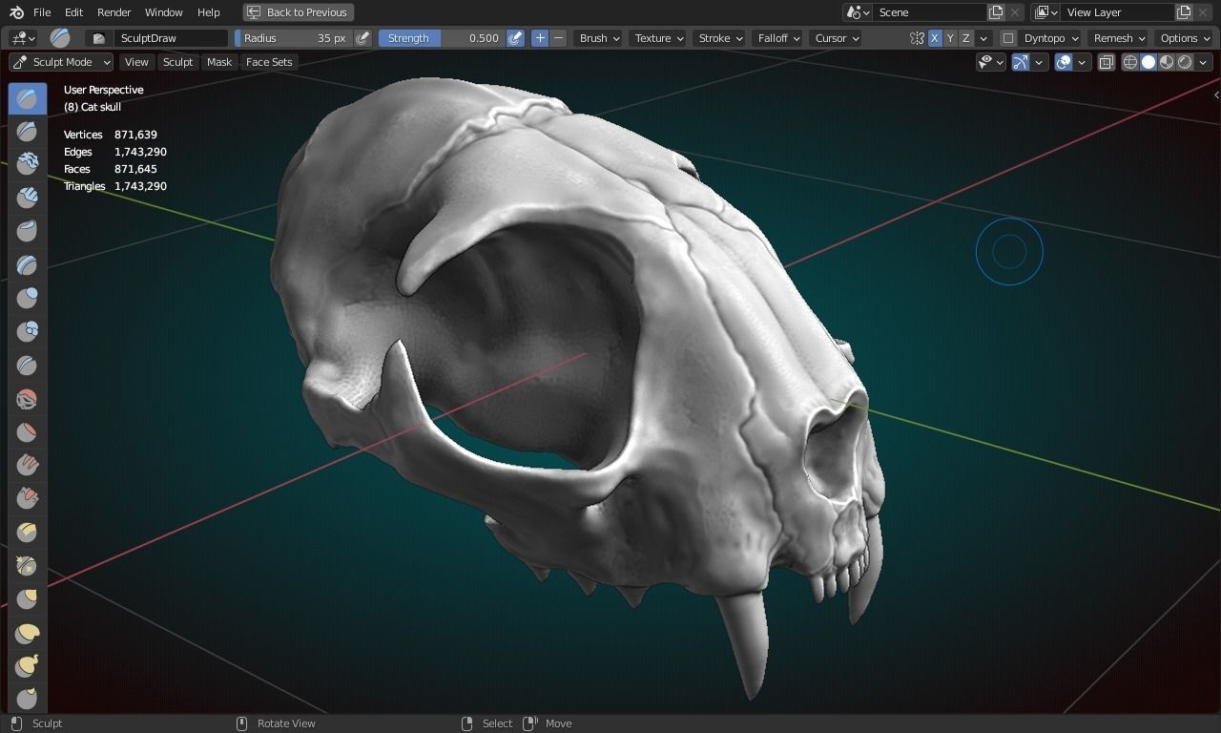Open the Falloff dropdown
1221x733 pixels.
776,38
